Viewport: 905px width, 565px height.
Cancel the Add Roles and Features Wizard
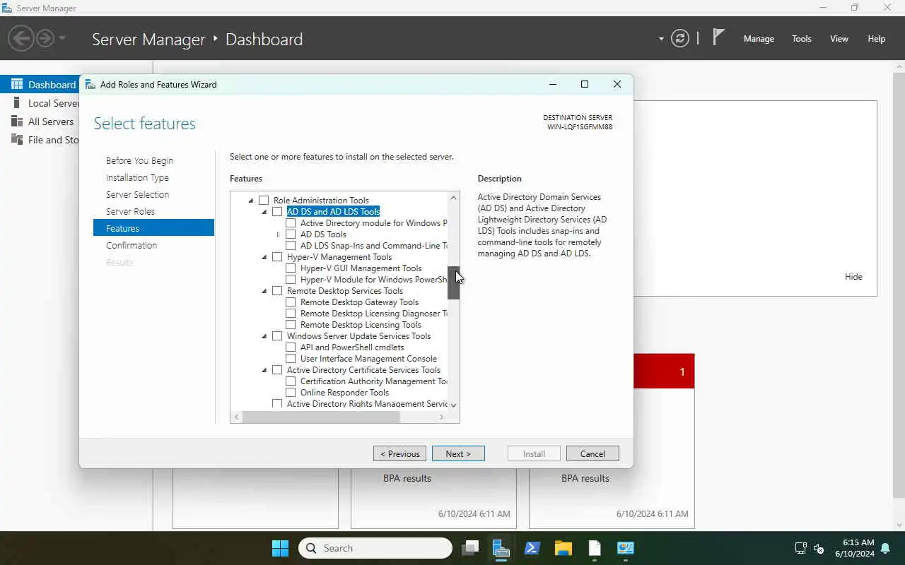[592, 453]
